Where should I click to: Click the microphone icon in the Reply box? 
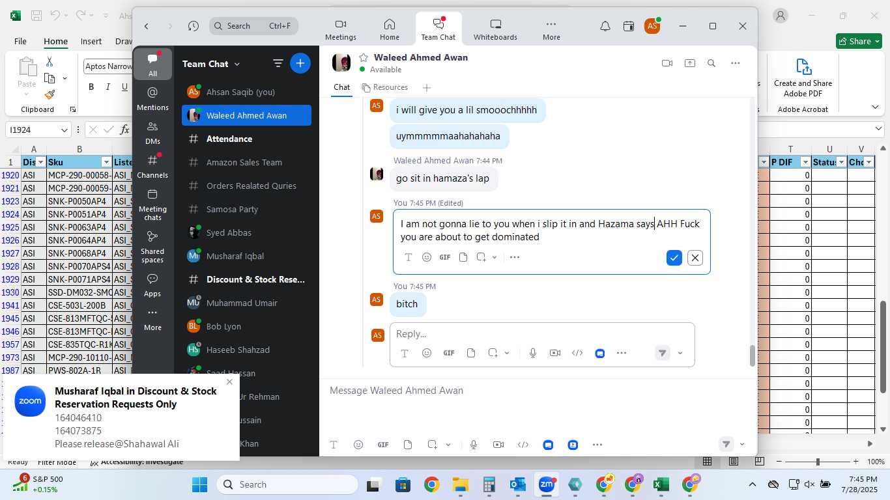pyautogui.click(x=533, y=353)
